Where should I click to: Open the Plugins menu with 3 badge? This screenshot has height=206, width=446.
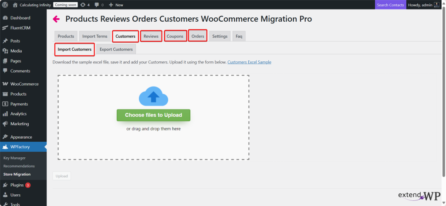click(17, 185)
